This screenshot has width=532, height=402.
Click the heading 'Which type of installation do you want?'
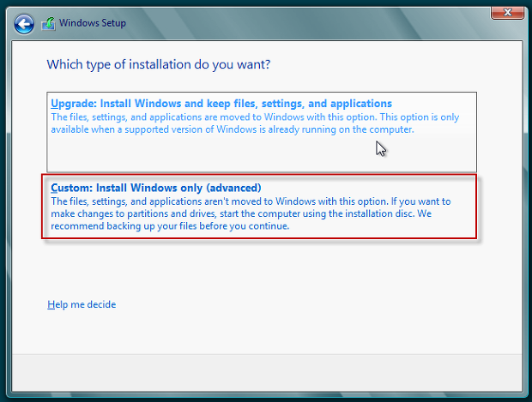pyautogui.click(x=159, y=64)
